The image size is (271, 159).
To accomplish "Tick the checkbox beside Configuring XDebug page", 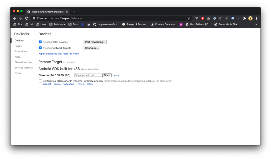I will pyautogui.click(x=40, y=81).
